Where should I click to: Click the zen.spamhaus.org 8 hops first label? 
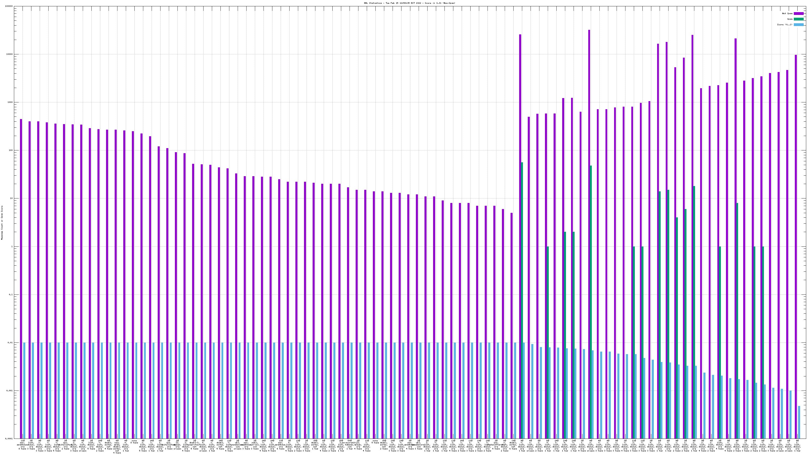[23, 445]
